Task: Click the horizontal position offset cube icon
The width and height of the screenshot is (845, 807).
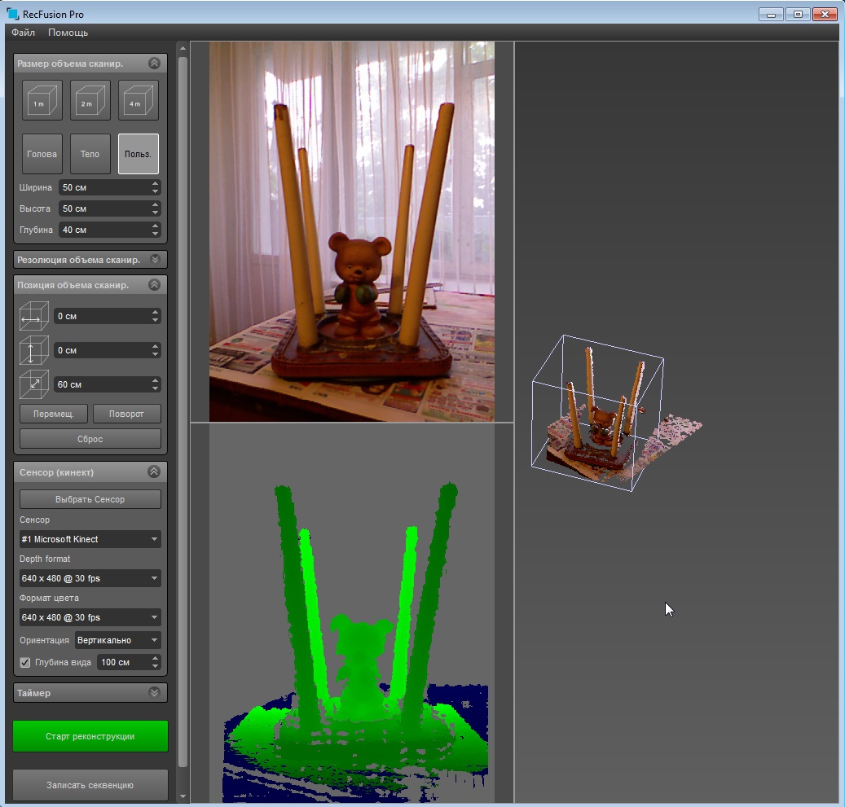Action: (x=34, y=316)
